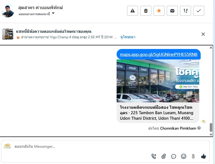
Task: Click page avatar beside sent message
Action: (x=203, y=121)
